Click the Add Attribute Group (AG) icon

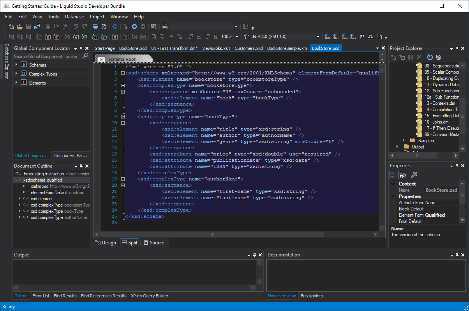coord(85,37)
